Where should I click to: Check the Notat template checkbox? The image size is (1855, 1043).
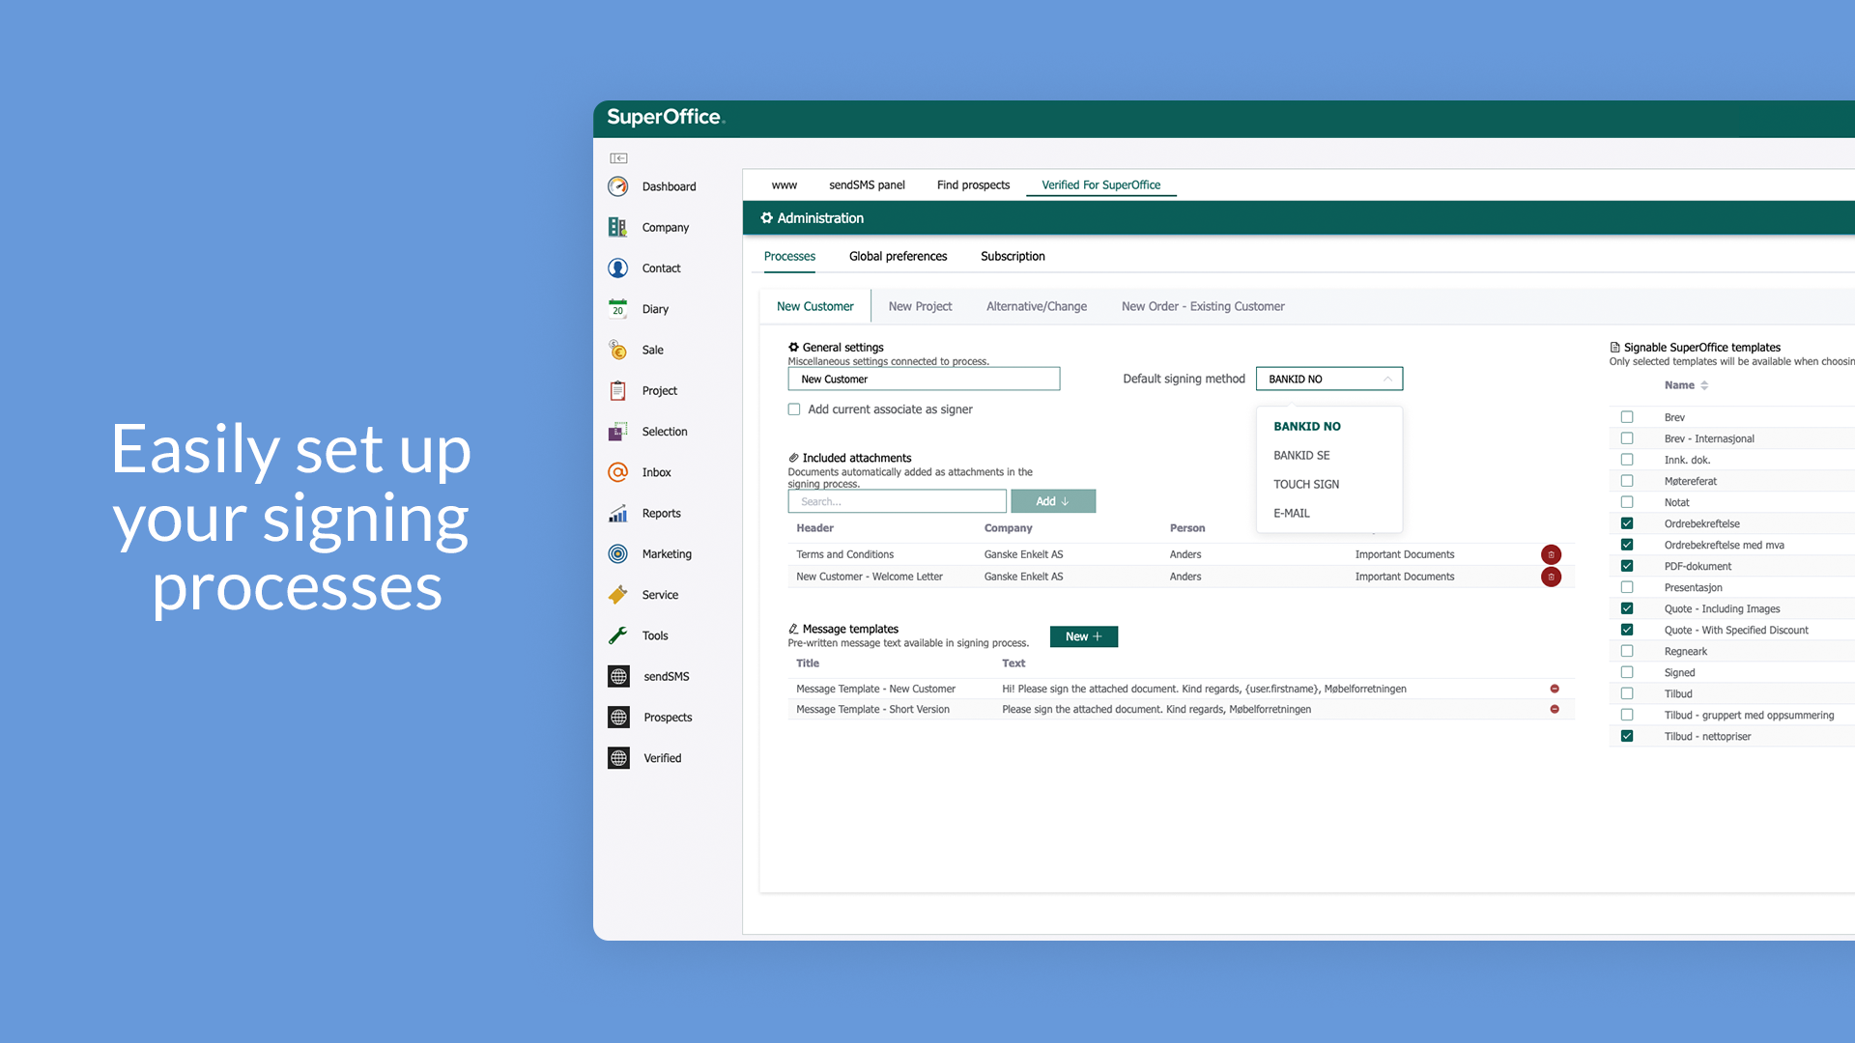point(1627,502)
